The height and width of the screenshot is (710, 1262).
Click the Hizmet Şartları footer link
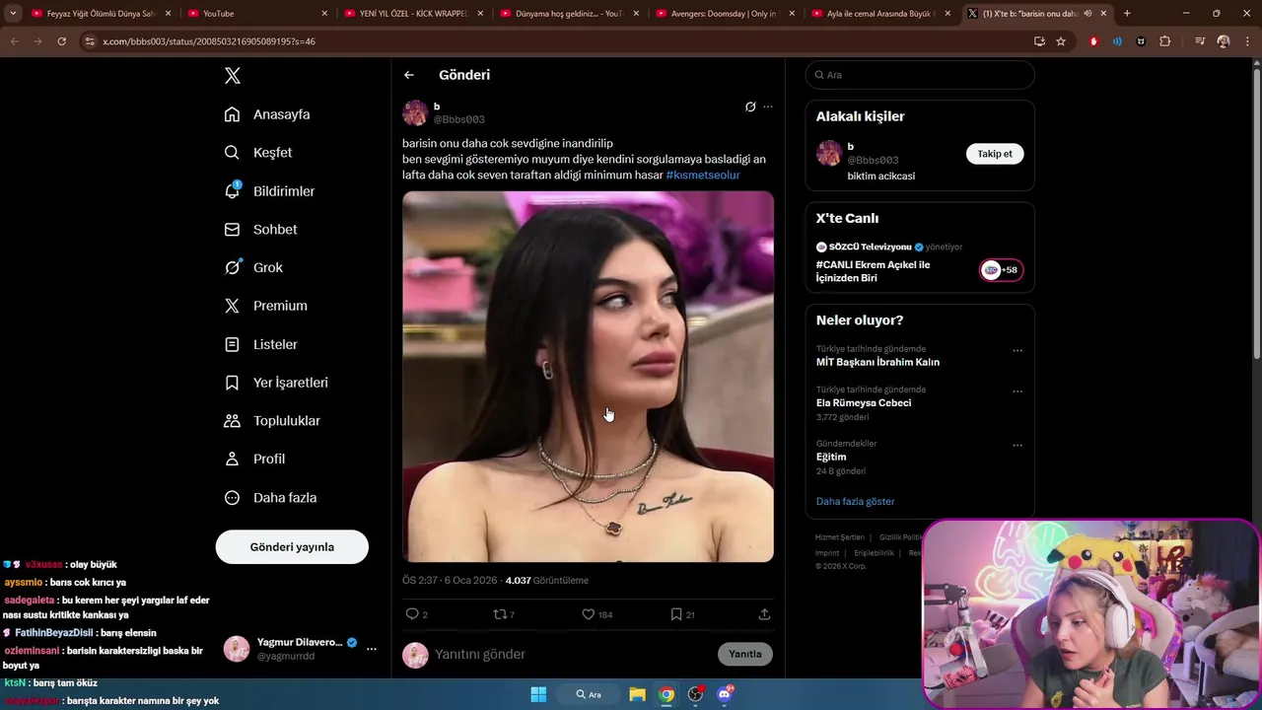tap(839, 537)
